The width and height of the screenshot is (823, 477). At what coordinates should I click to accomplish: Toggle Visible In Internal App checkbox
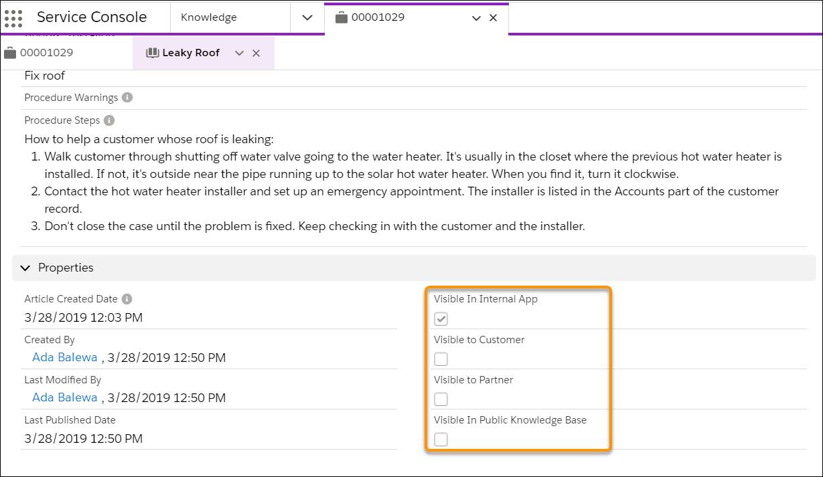click(x=441, y=318)
